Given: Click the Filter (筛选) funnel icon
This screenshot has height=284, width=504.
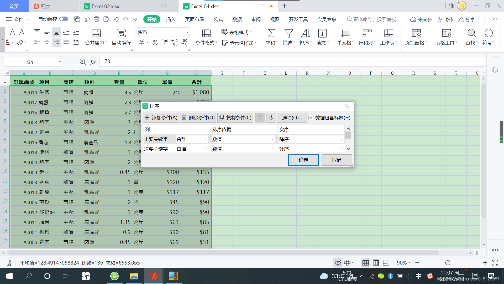Looking at the screenshot, I should (x=288, y=33).
